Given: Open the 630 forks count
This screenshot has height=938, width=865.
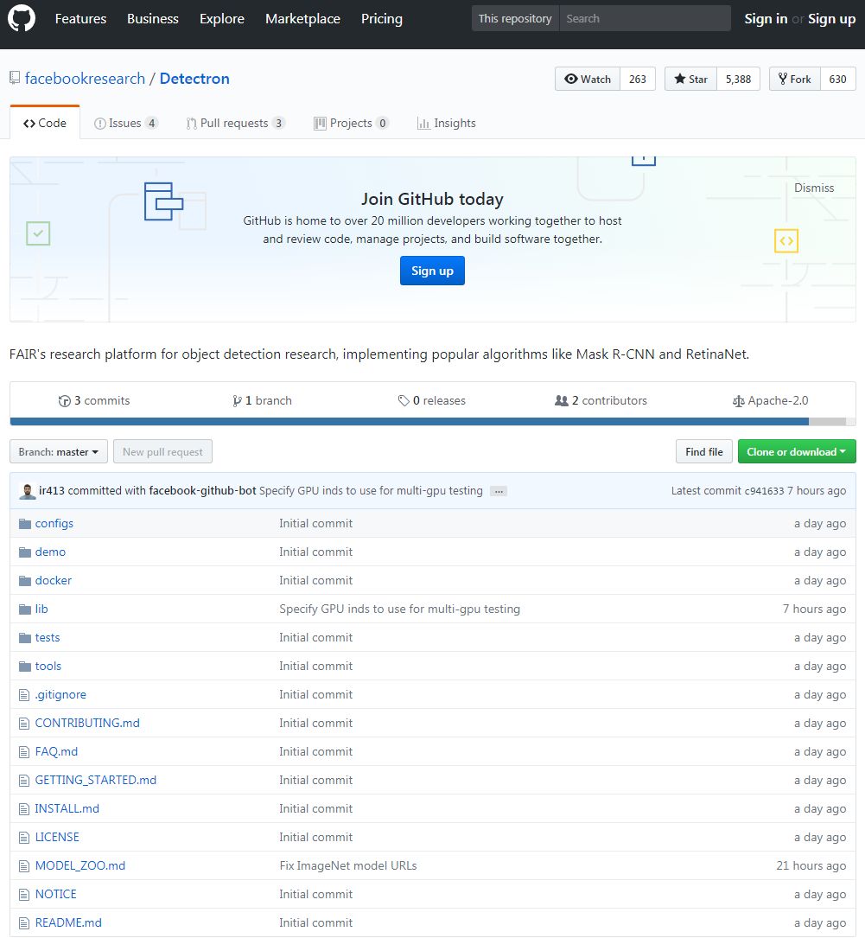Looking at the screenshot, I should (x=837, y=79).
